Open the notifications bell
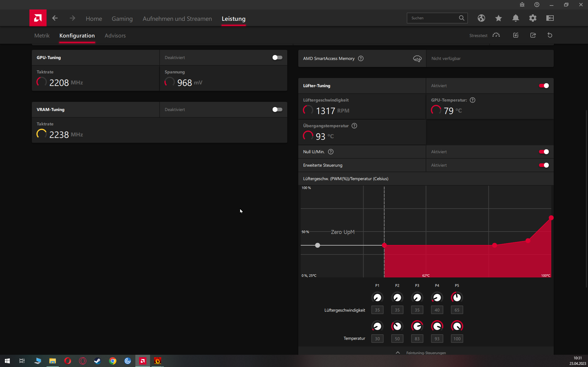588x367 pixels. tap(515, 18)
